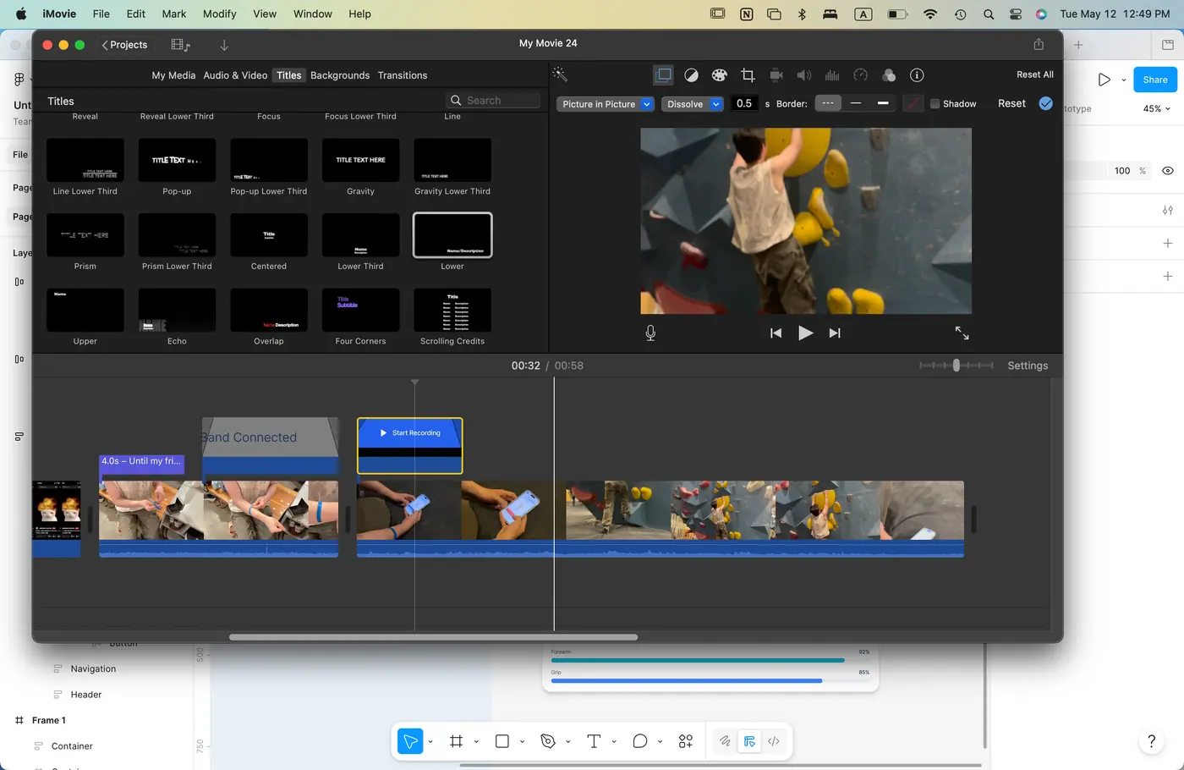
Task: Open Picture in Picture overlay dropdown
Action: [x=605, y=104]
